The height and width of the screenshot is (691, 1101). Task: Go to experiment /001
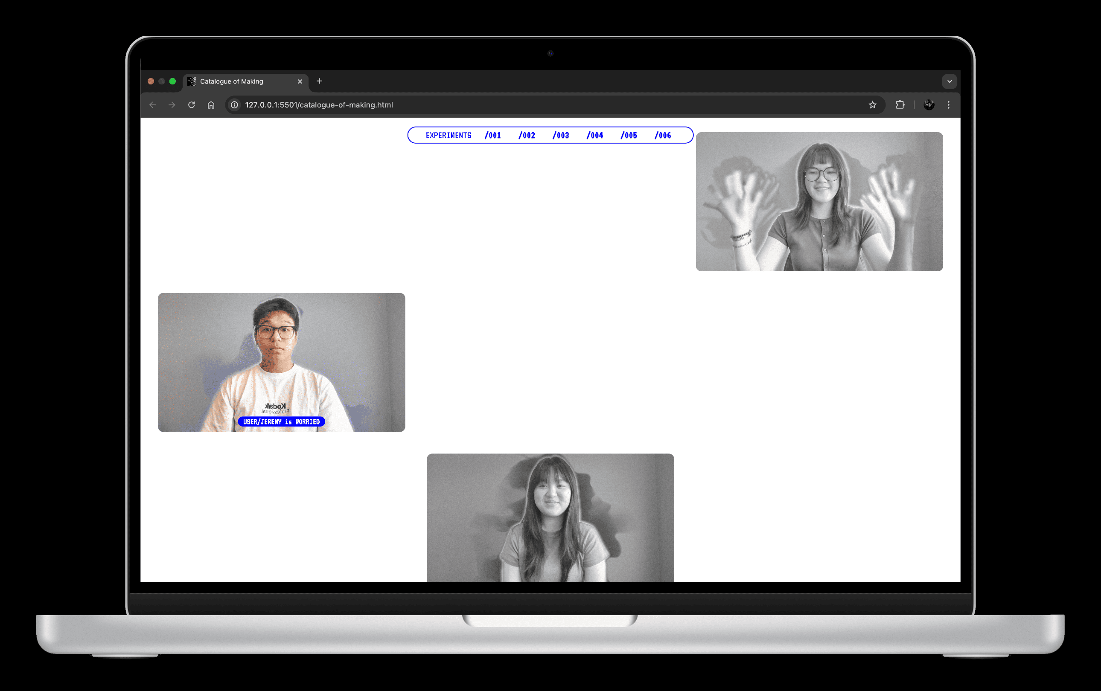coord(493,135)
